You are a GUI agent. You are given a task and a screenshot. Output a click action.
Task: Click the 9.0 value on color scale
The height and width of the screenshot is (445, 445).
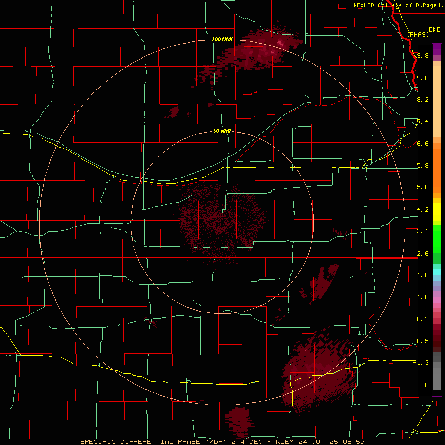423,78
